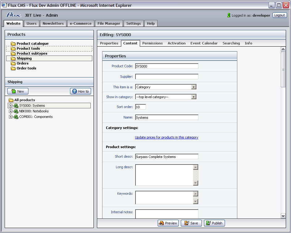The width and height of the screenshot is (291, 233).
Task: Click the Internet Explorer title bar icon
Action: [4, 5]
